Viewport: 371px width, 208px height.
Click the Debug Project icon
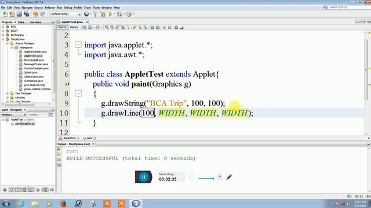click(119, 14)
